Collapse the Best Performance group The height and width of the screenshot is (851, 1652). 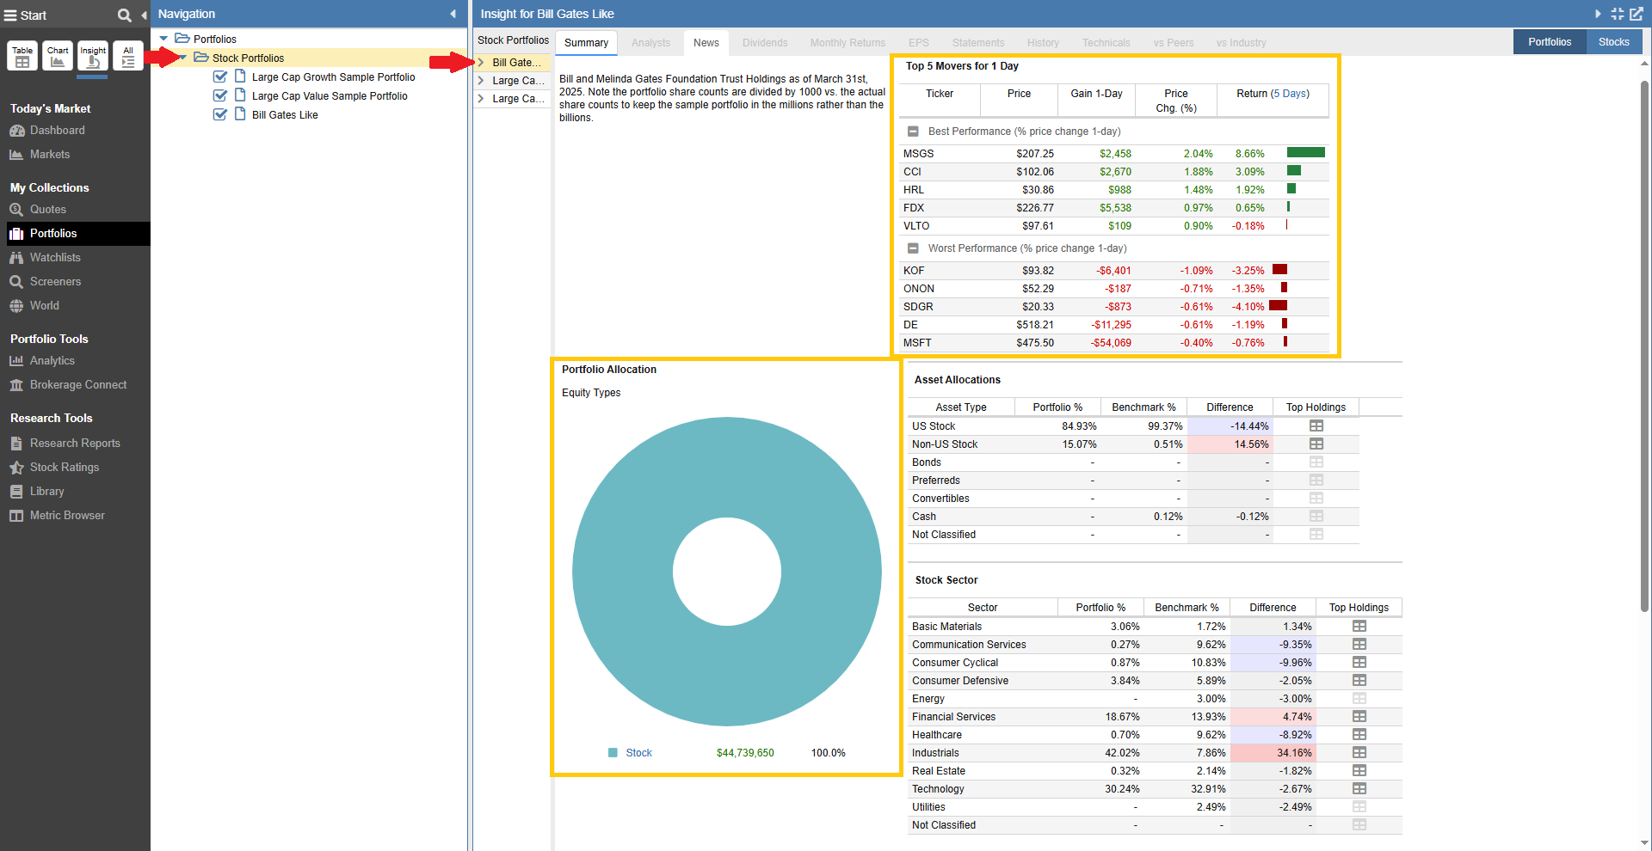pyautogui.click(x=913, y=132)
